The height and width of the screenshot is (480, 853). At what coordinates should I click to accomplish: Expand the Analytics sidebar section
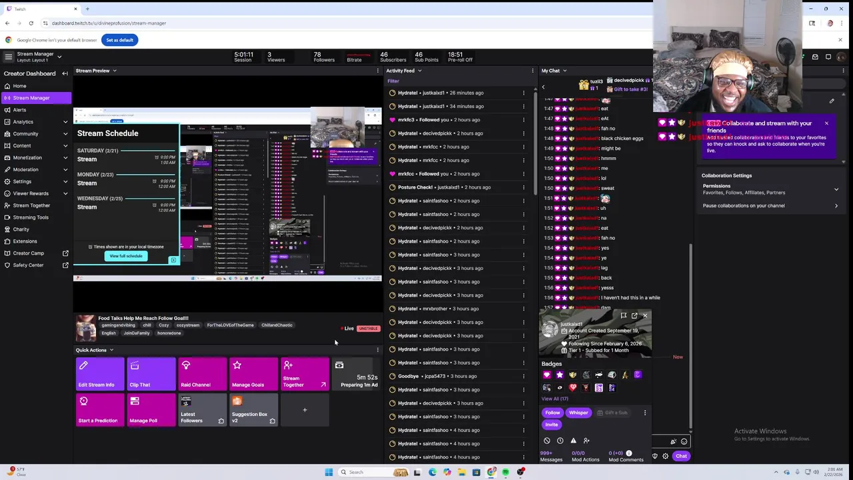[x=65, y=122]
